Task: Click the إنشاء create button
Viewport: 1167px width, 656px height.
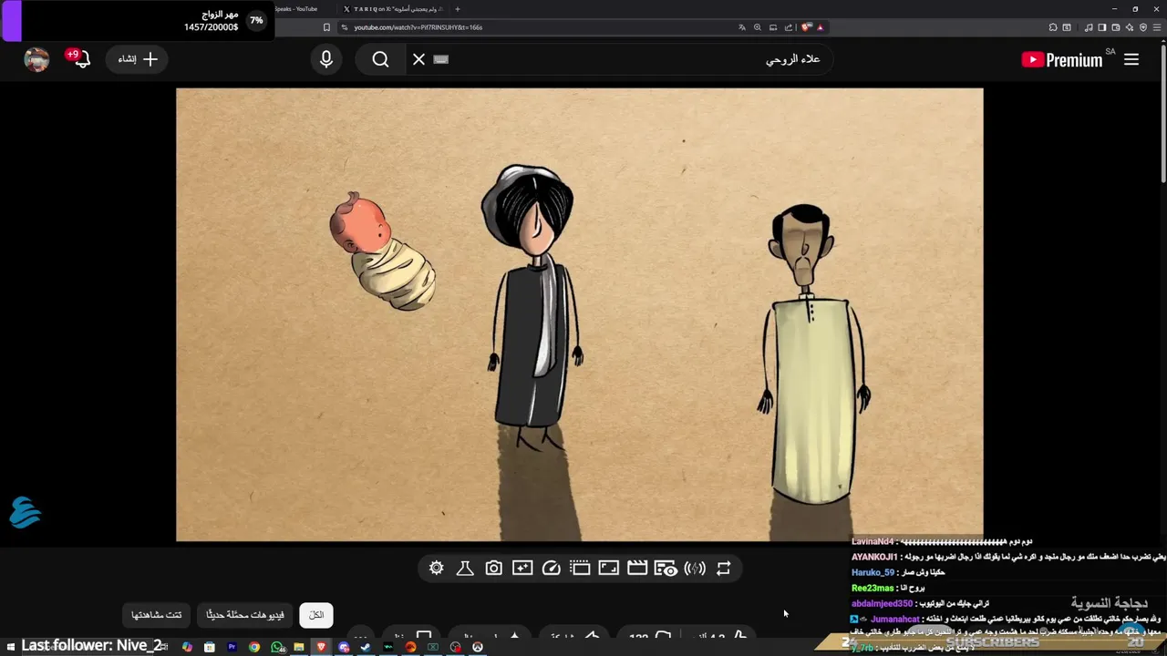Action: [138, 59]
